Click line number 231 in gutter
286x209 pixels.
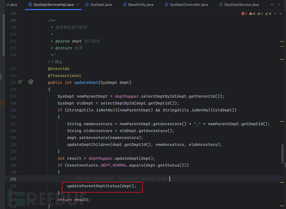click(13, 179)
